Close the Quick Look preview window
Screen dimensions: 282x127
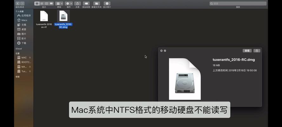161,51
